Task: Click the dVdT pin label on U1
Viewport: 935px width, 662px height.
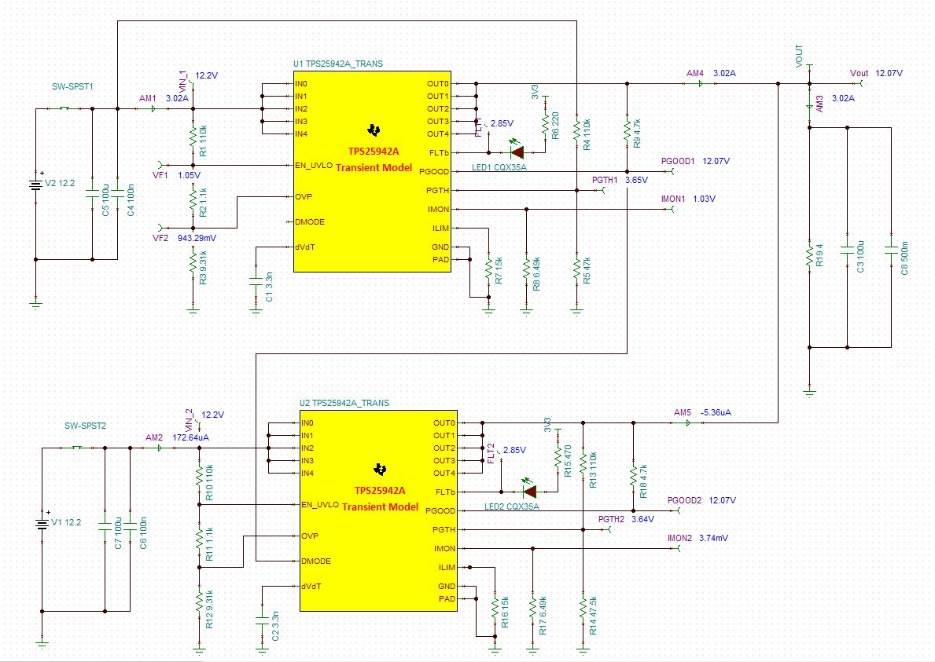Action: 304,247
